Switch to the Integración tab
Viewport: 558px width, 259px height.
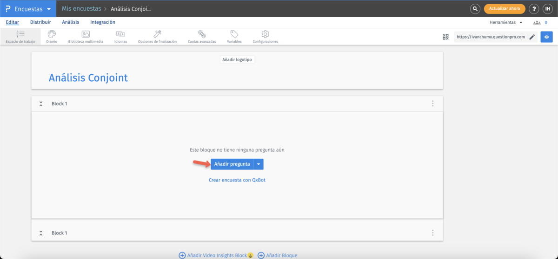(x=103, y=22)
